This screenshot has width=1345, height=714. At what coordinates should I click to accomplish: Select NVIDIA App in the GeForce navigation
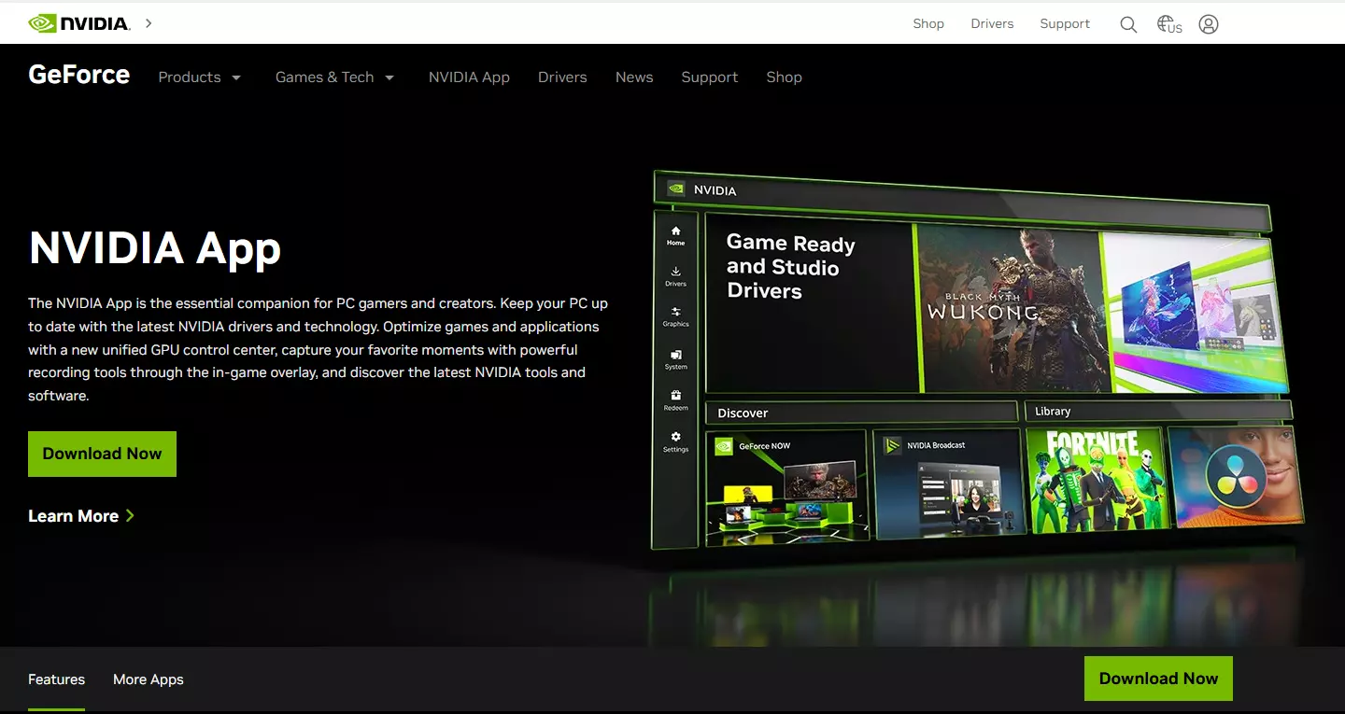coord(469,77)
